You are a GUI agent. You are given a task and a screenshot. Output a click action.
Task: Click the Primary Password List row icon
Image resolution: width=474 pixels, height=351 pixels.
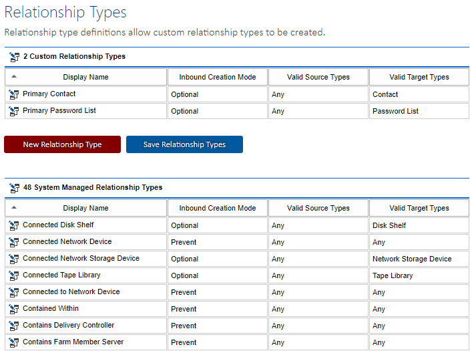pos(14,111)
